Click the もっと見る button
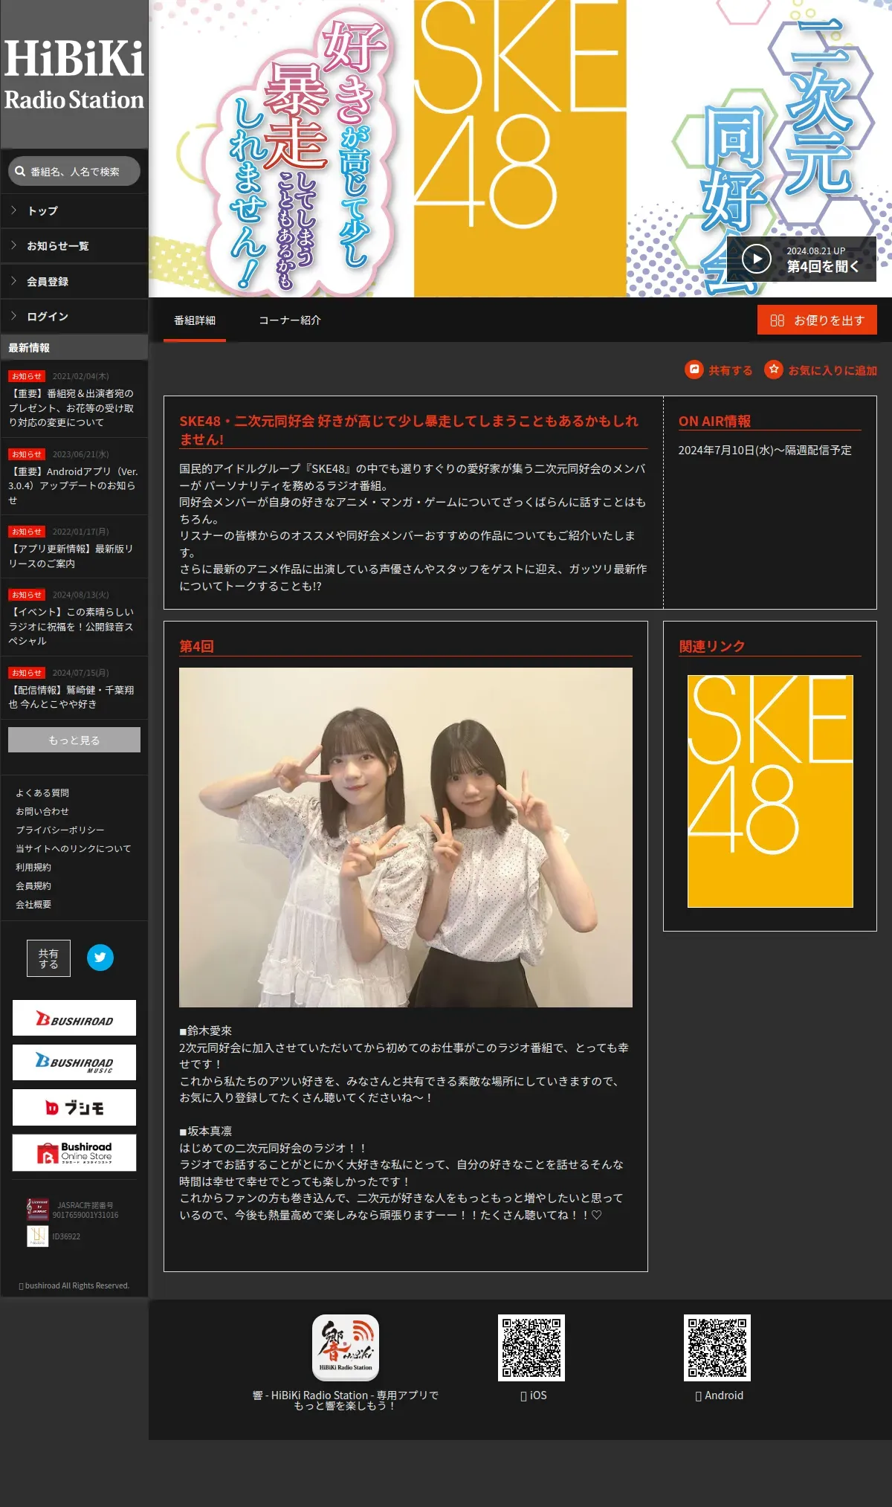The height and width of the screenshot is (1507, 892). coord(74,740)
